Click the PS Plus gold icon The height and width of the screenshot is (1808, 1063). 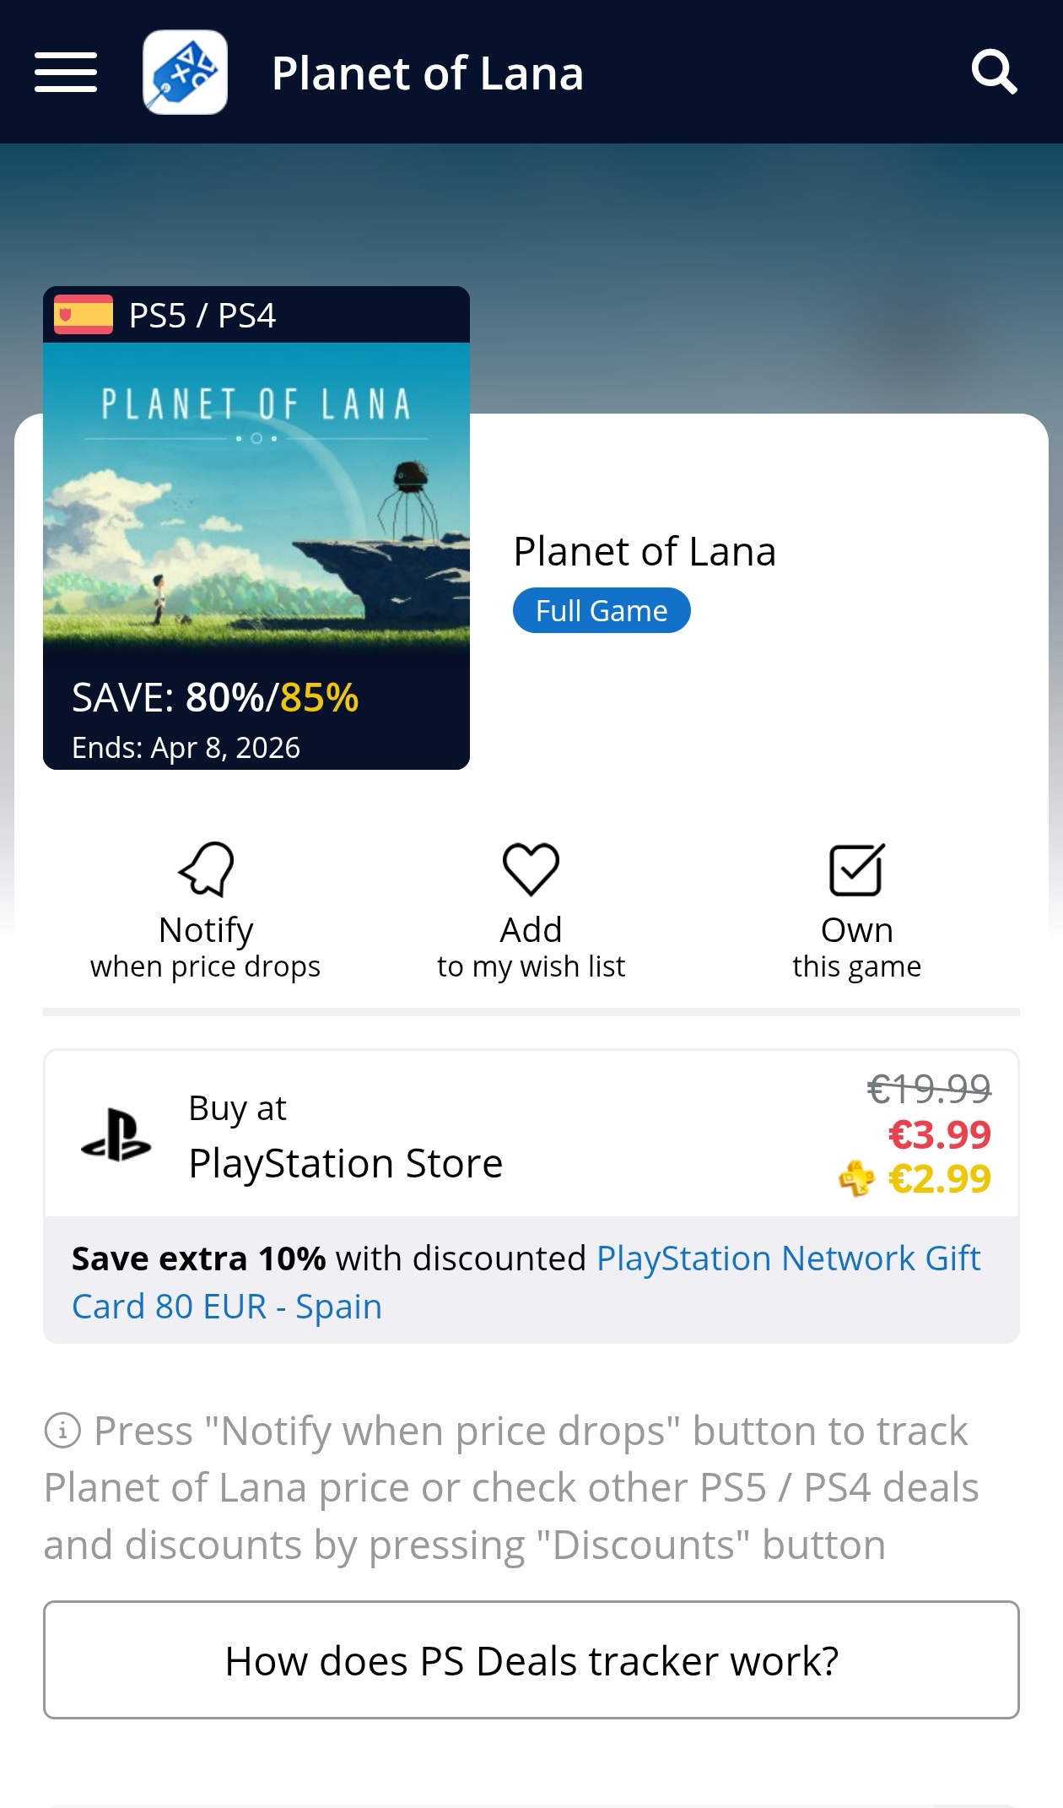(x=856, y=1179)
